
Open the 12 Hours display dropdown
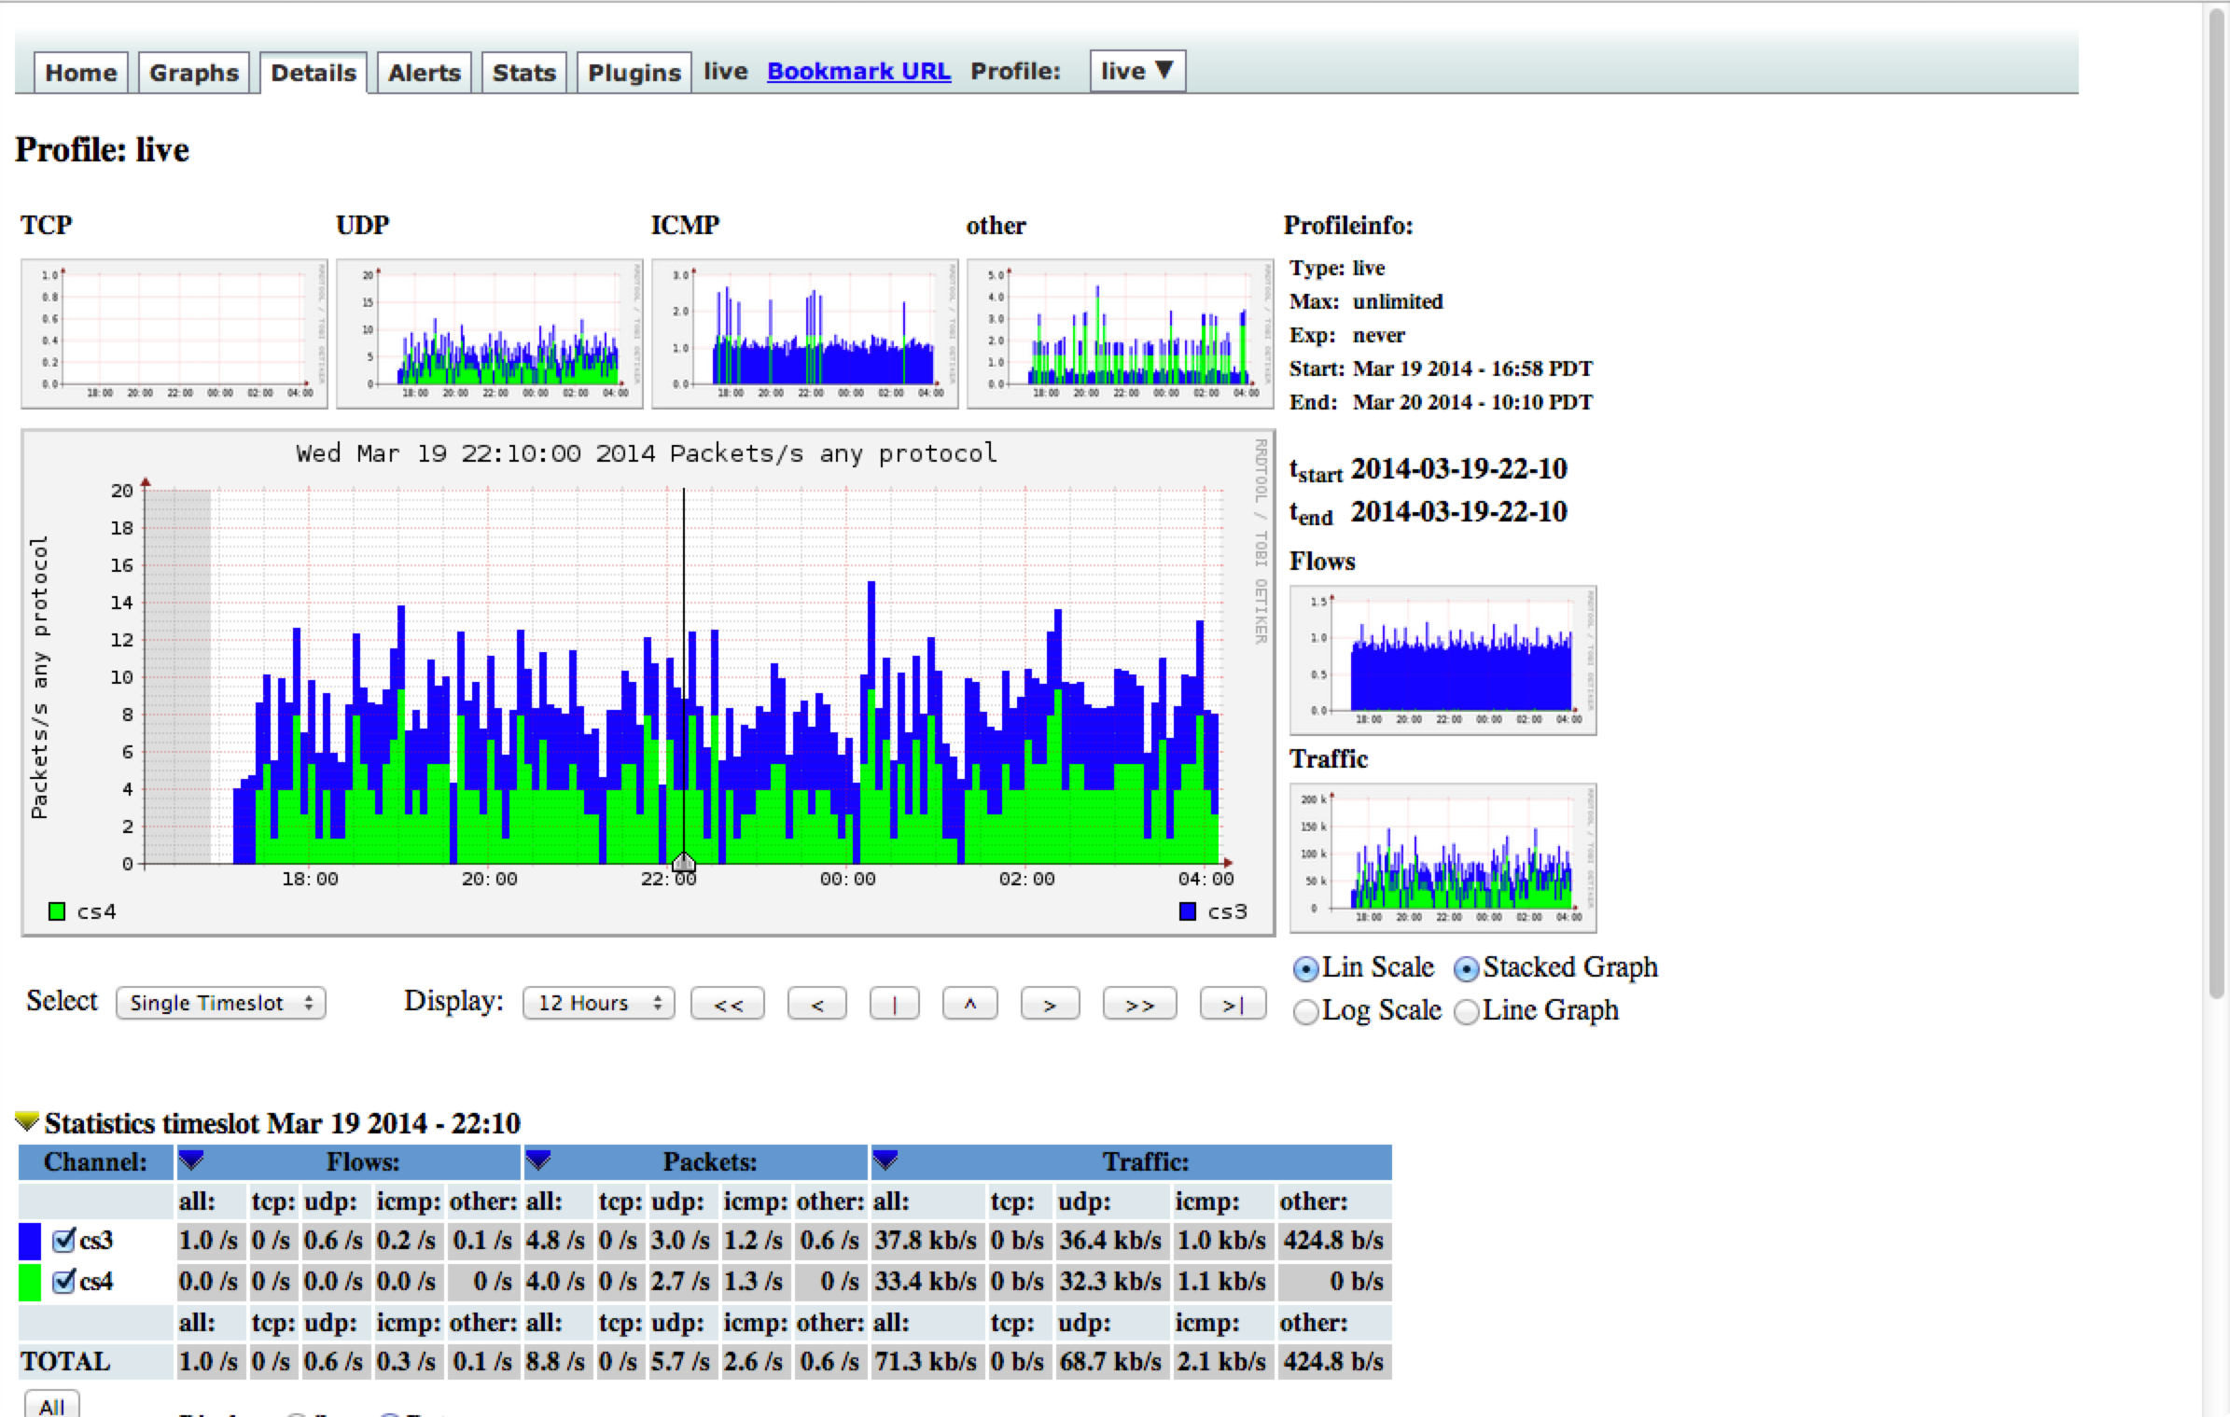point(598,1004)
